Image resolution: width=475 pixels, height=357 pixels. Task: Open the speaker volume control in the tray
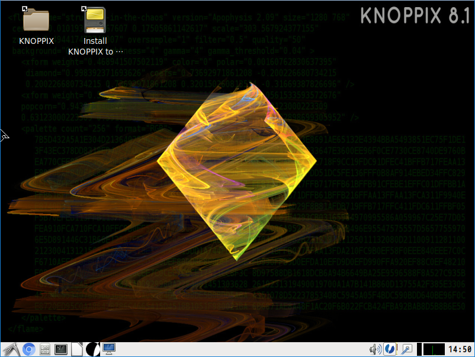(375, 349)
